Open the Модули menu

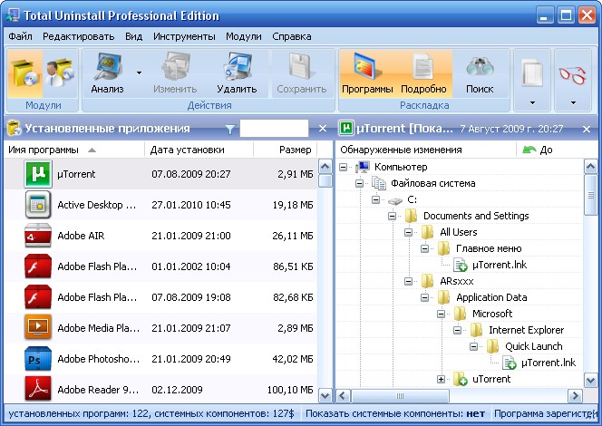(x=243, y=36)
